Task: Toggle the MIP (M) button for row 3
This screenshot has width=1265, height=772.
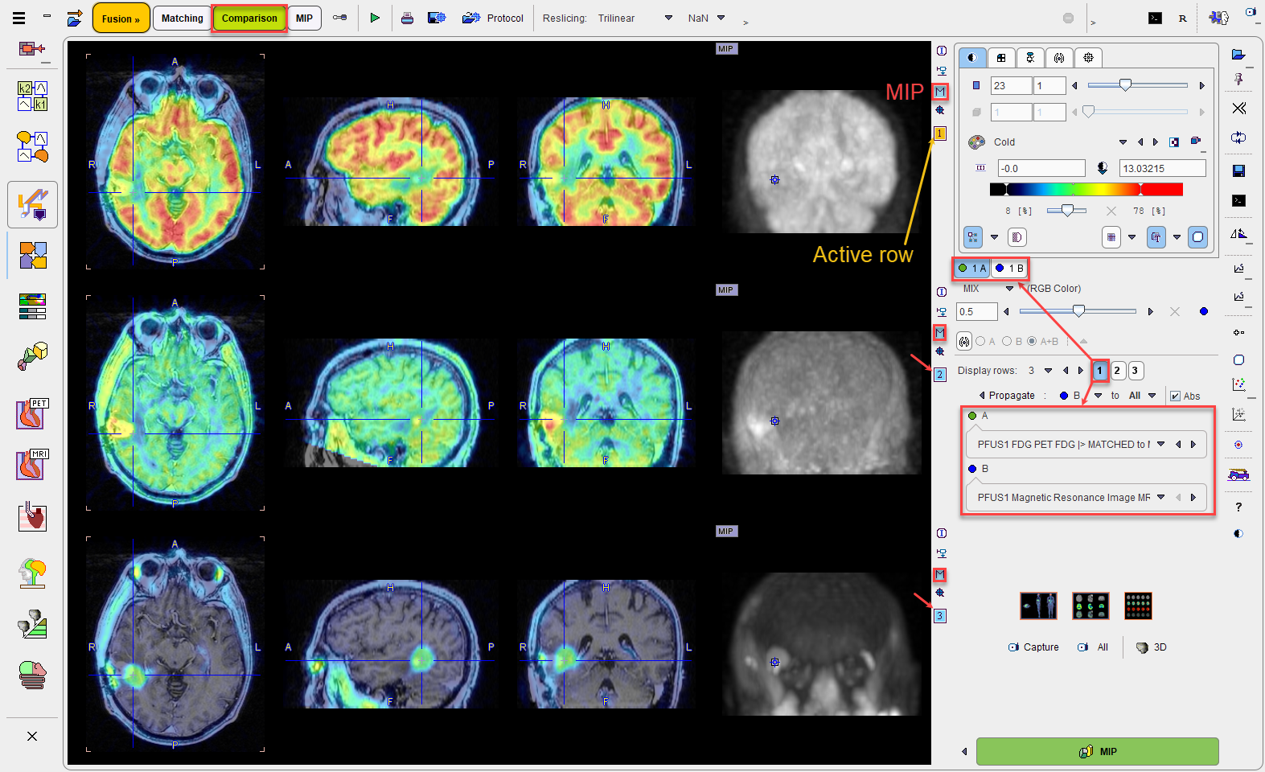Action: click(x=940, y=574)
